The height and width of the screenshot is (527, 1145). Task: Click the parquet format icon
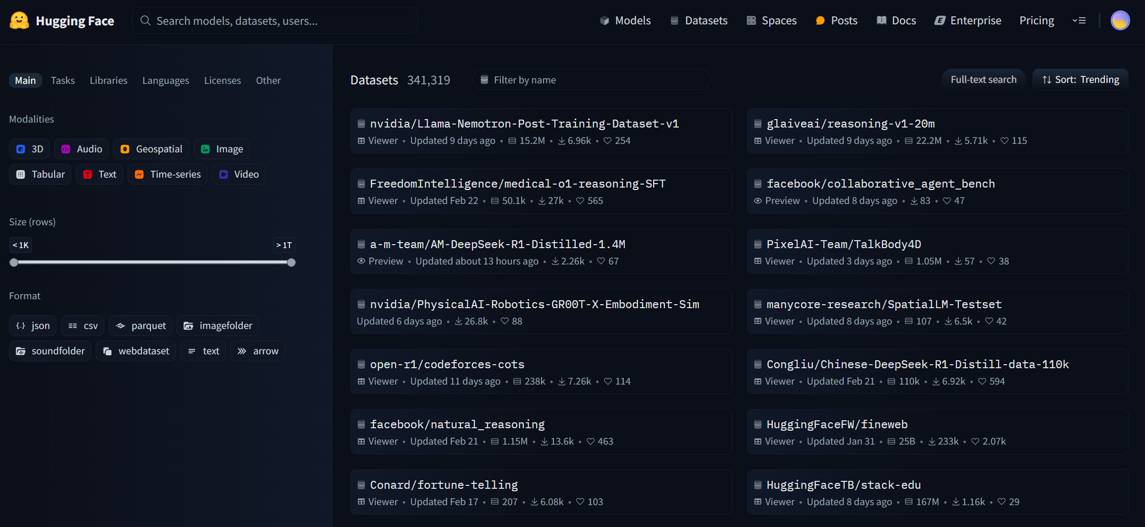pyautogui.click(x=120, y=326)
